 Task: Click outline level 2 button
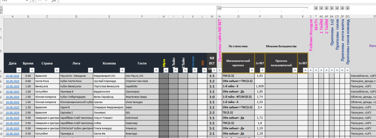coord(1,12)
